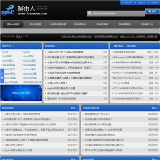Click 更多 » in 路由器设置 panel
The width and height of the screenshot is (160, 160).
click(74, 108)
